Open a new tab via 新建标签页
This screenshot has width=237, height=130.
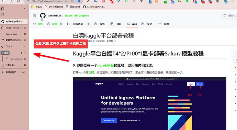[x=14, y=72]
